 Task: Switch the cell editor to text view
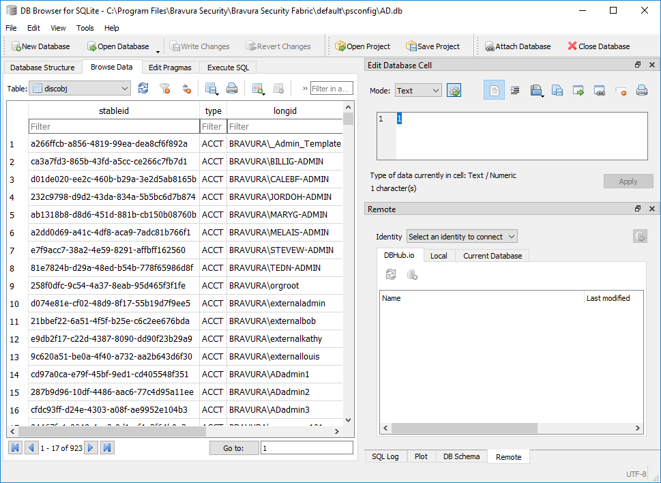click(493, 89)
